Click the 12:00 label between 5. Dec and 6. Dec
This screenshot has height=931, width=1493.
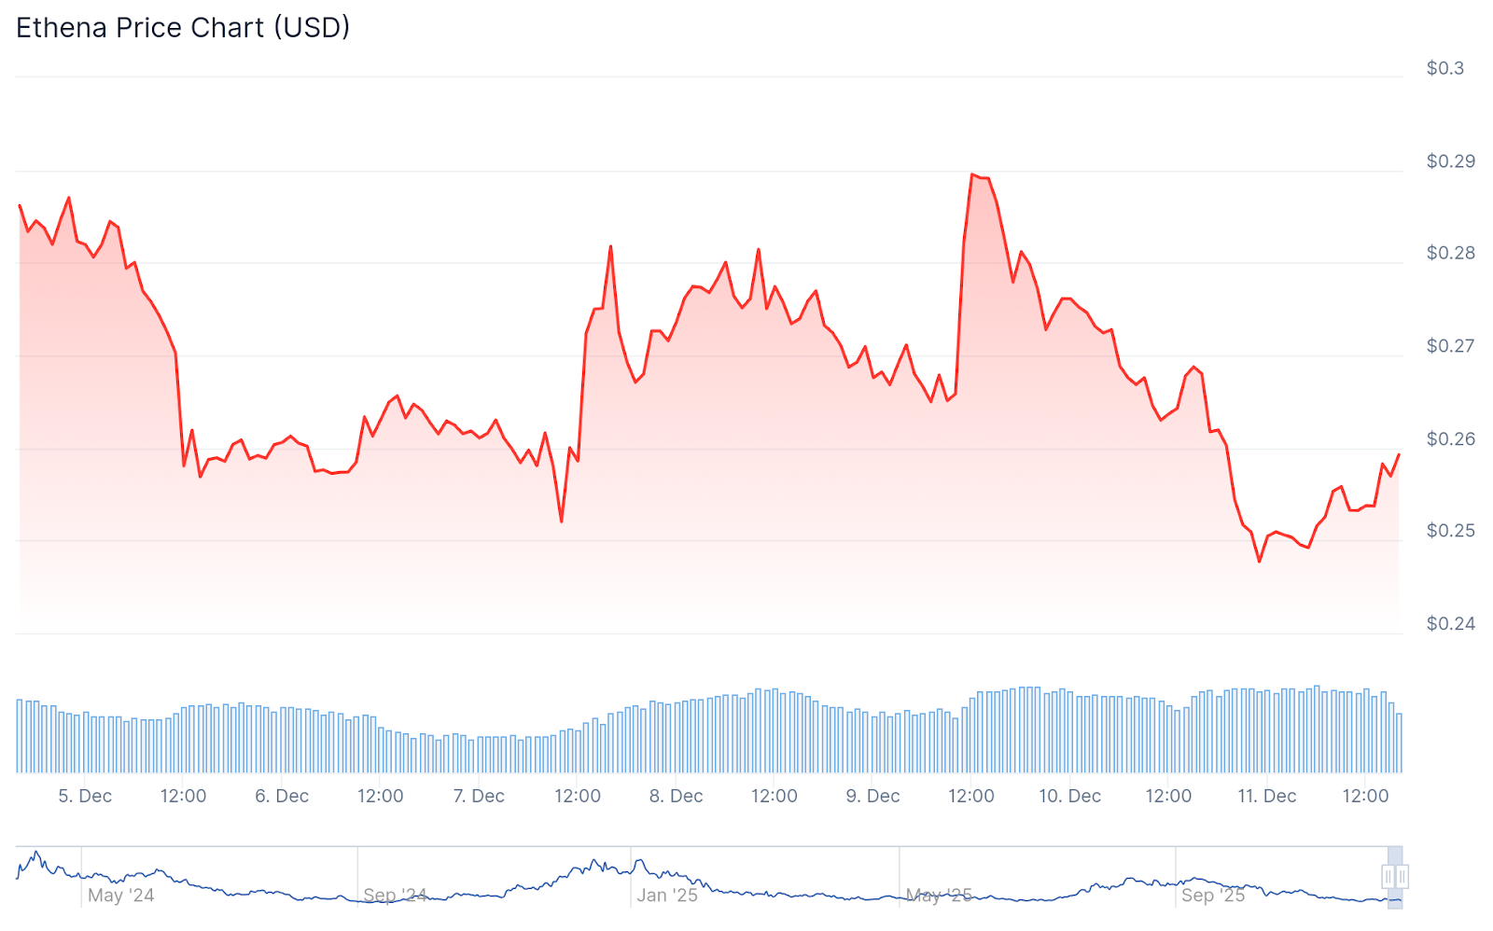(183, 796)
